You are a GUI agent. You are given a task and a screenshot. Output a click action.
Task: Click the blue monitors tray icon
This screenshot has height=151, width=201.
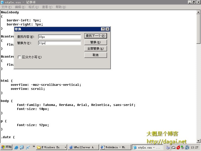tap(187, 147)
